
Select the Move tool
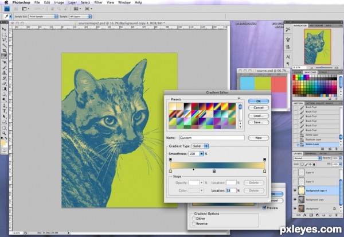(x=4, y=29)
